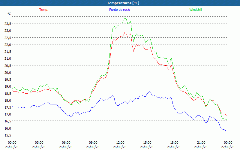Click the °C unit label on y-axis

pyautogui.click(x=9, y=14)
